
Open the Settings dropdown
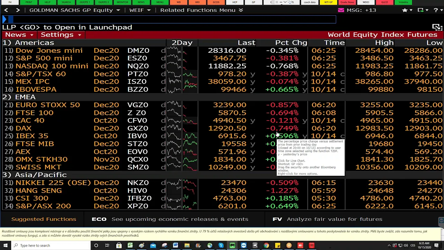point(61,35)
